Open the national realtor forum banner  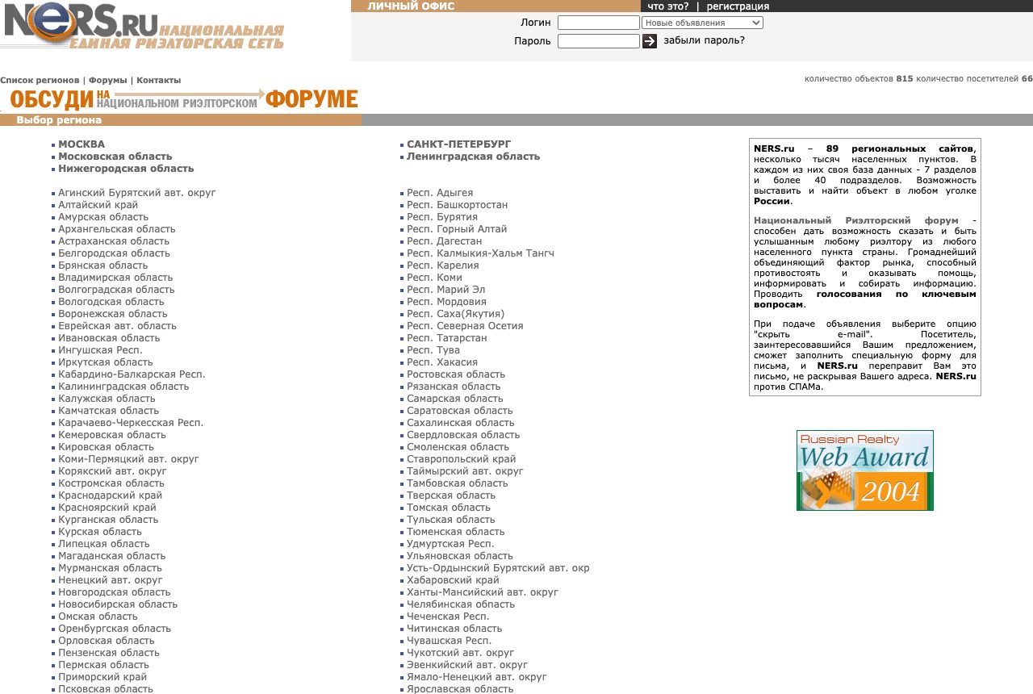point(184,98)
